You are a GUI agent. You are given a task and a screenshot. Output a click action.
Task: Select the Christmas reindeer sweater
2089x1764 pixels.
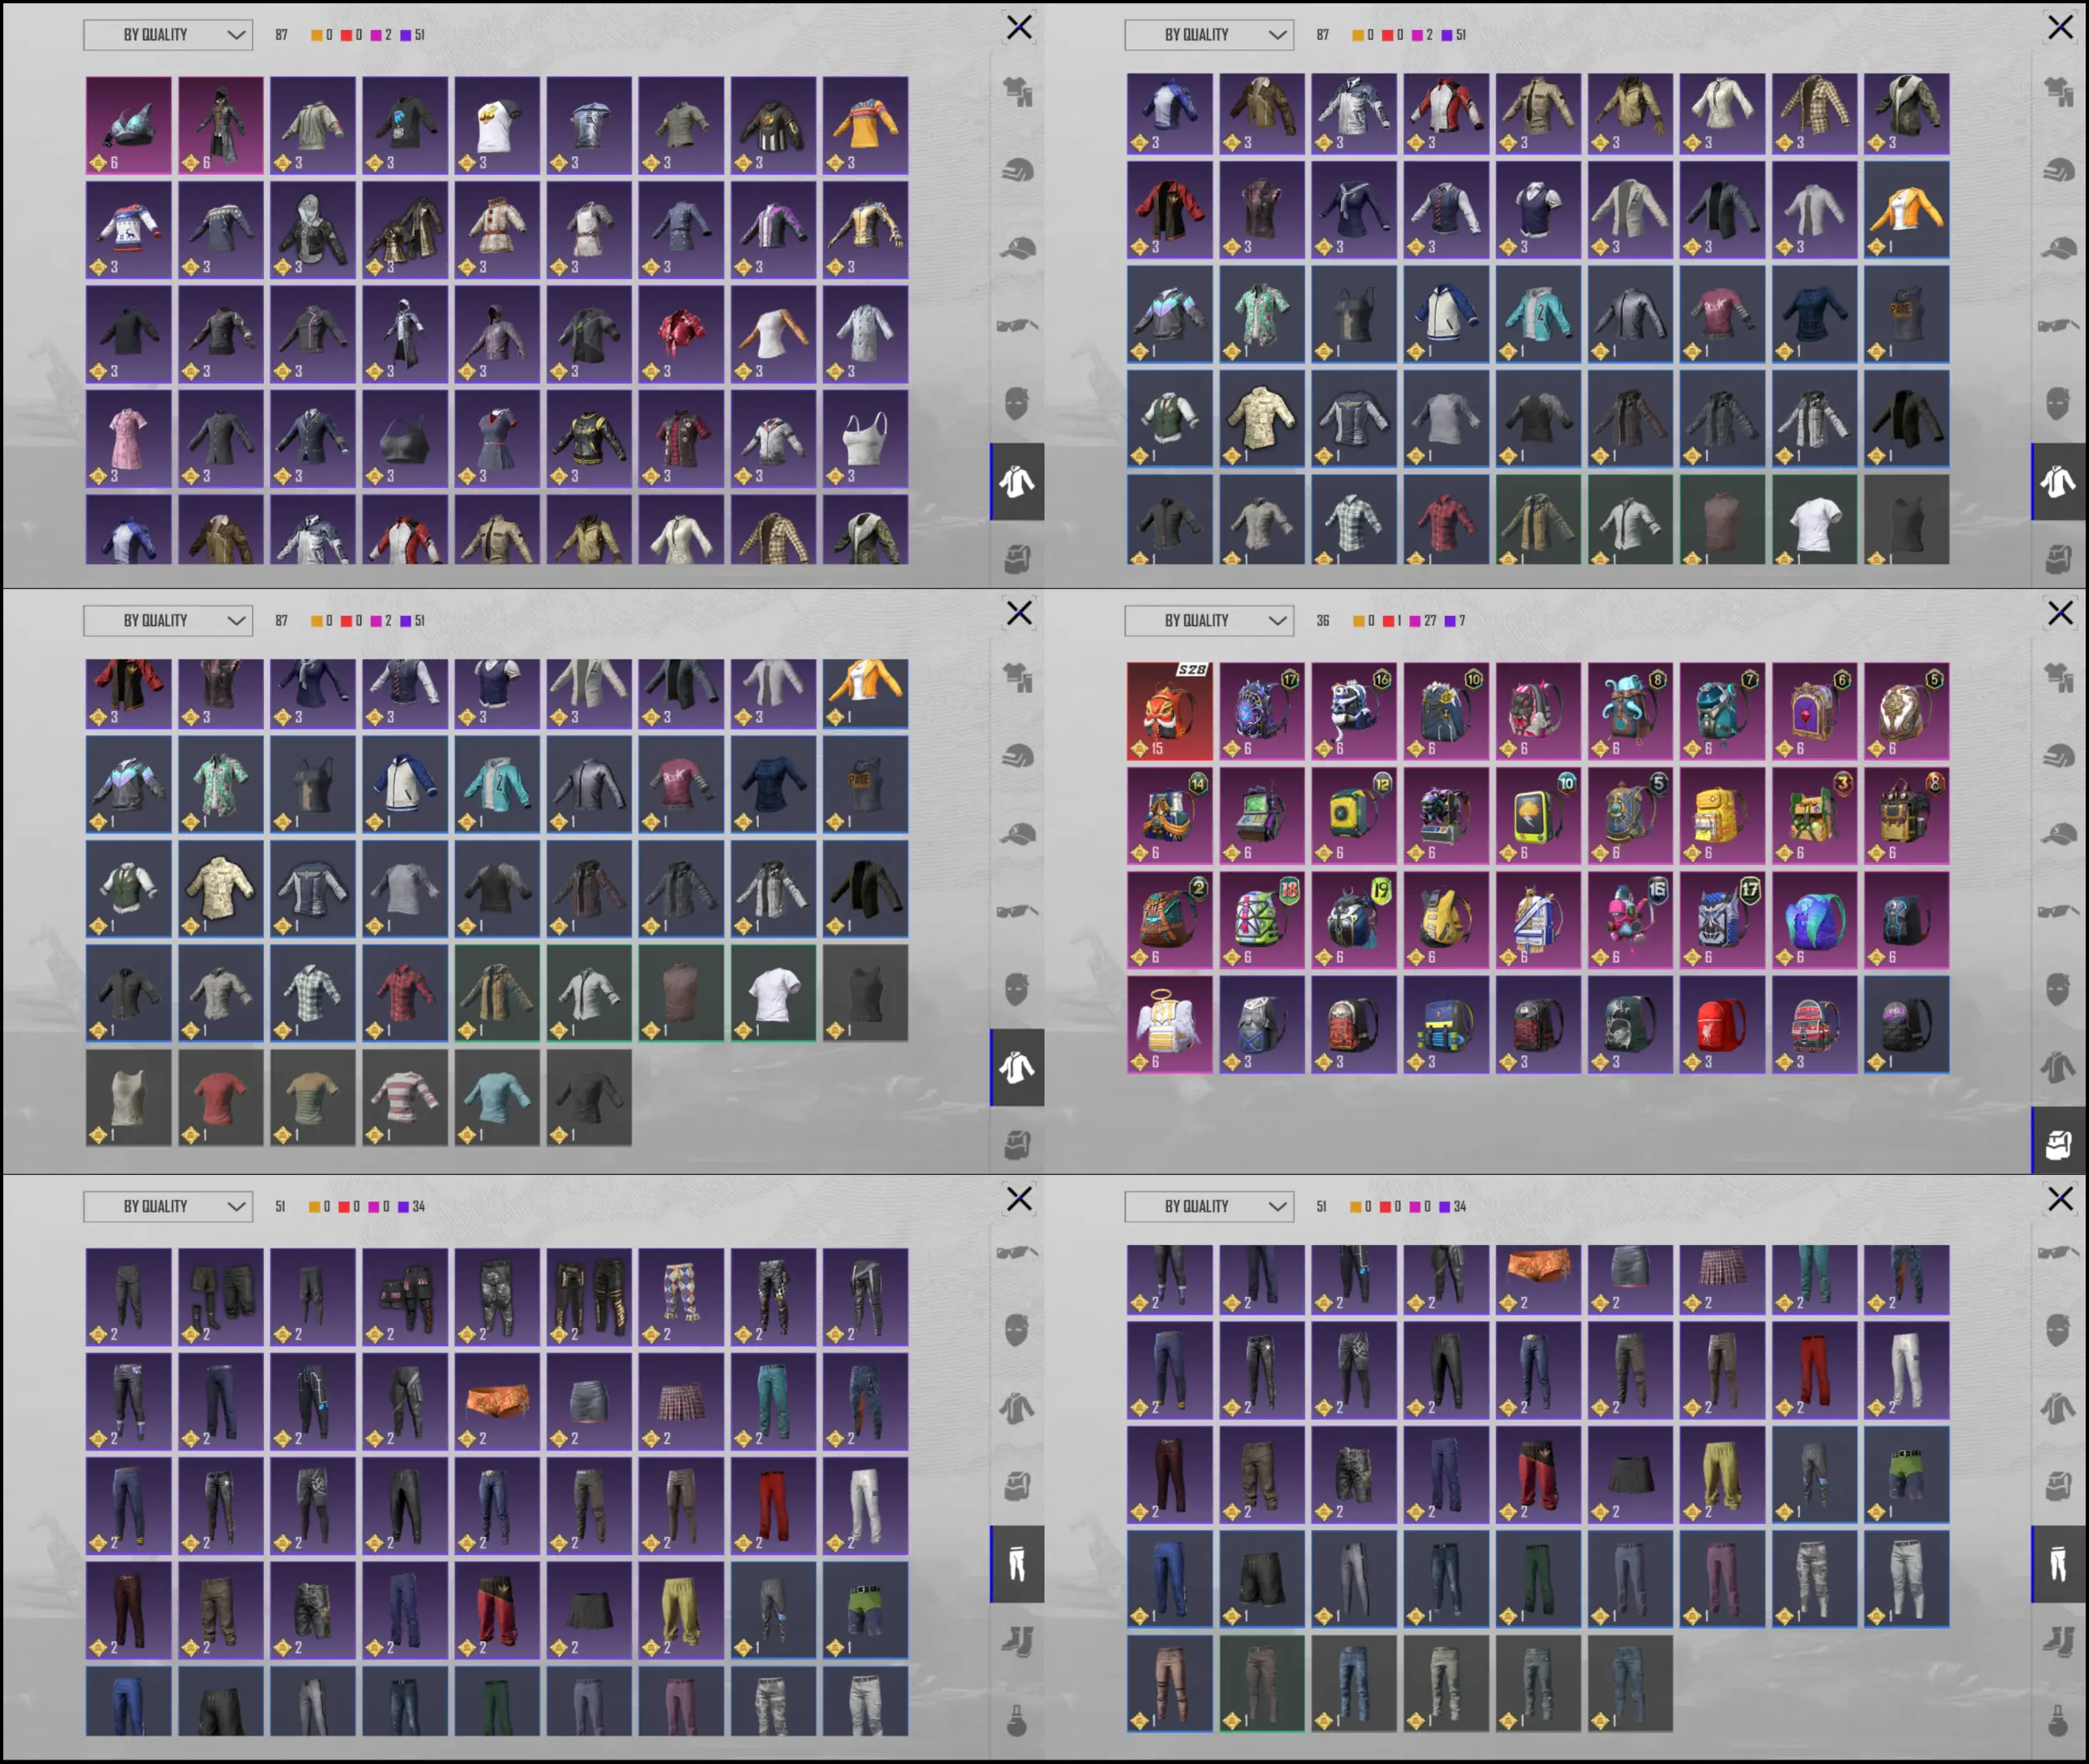point(128,229)
